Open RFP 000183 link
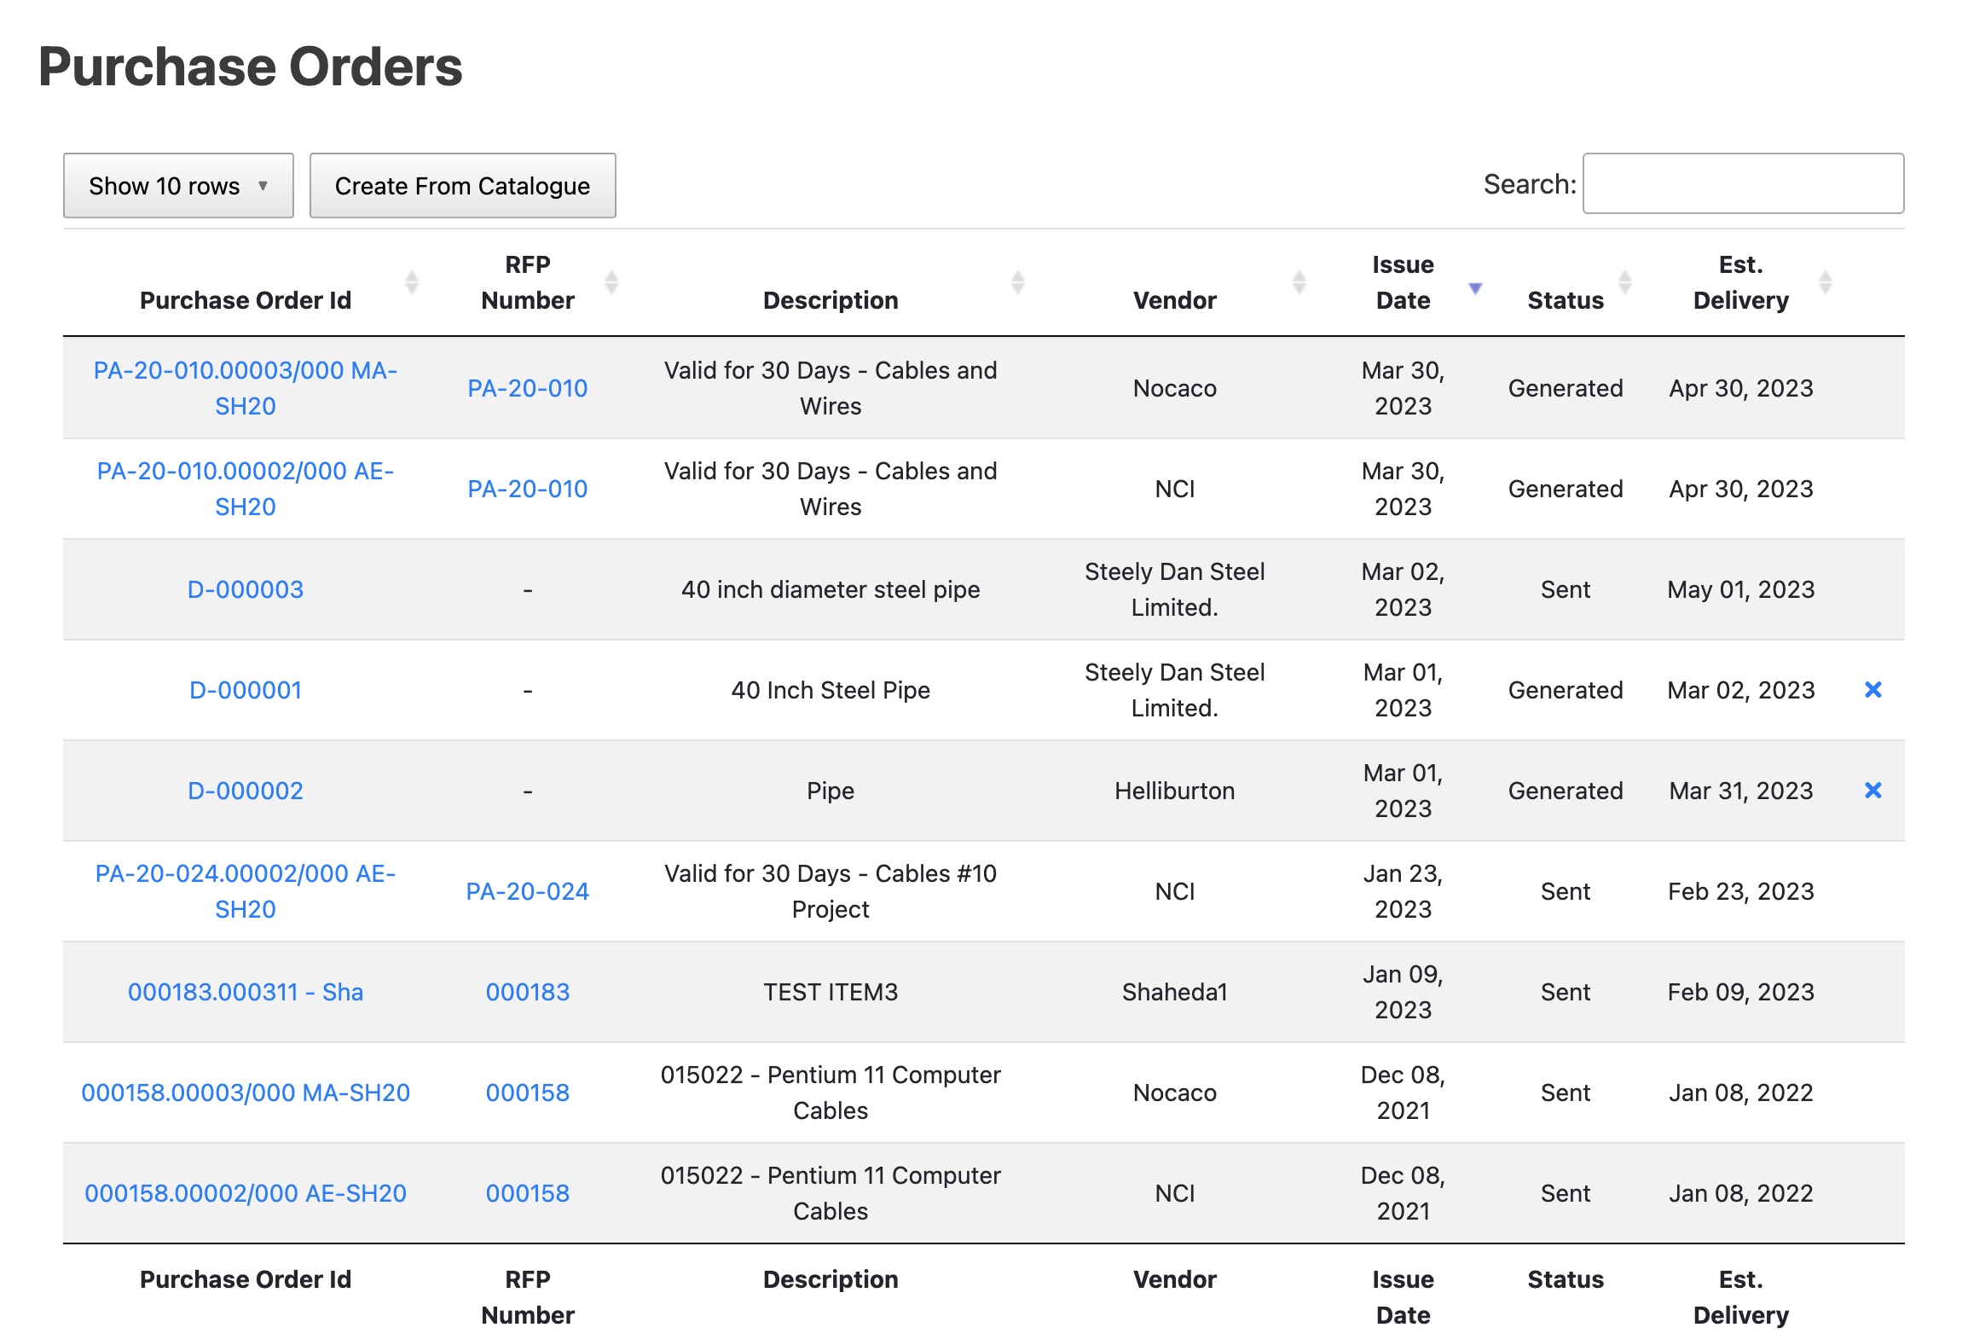Image resolution: width=1968 pixels, height=1339 pixels. (527, 992)
